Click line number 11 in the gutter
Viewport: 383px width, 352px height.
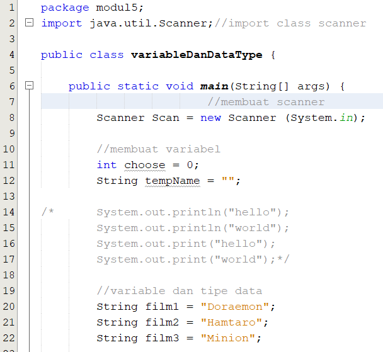(9, 165)
